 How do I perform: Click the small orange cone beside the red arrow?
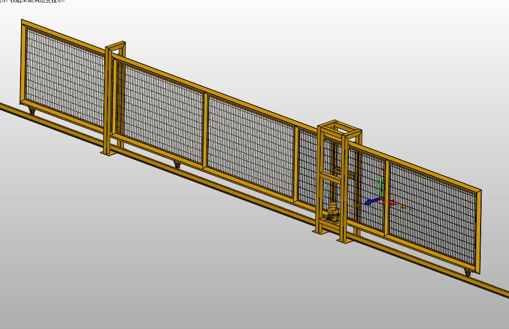pos(403,206)
